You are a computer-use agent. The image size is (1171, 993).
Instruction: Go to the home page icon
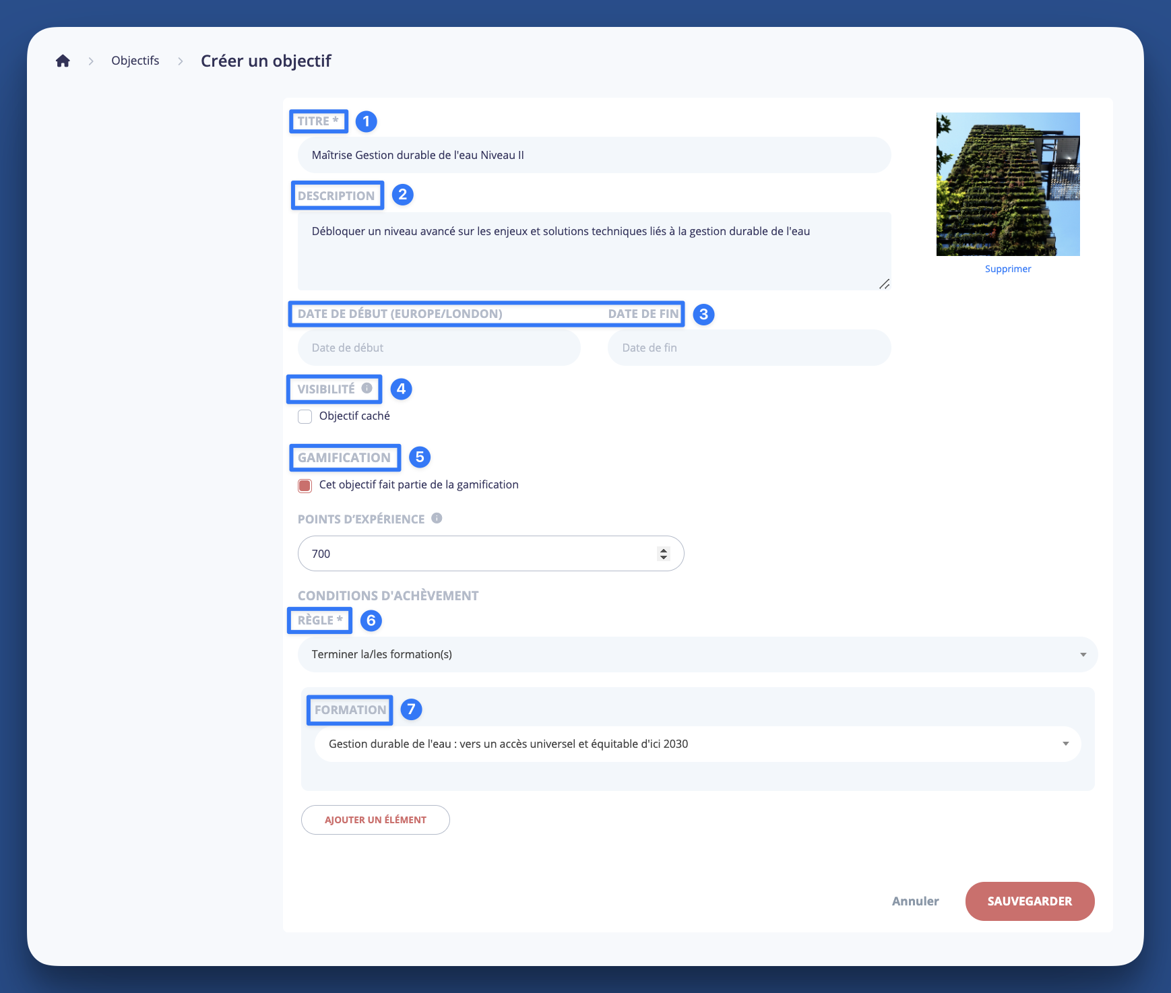(63, 61)
